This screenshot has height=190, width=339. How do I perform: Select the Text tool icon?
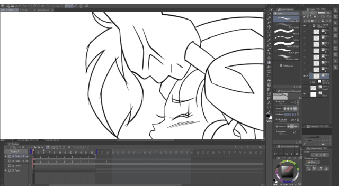pyautogui.click(x=269, y=102)
